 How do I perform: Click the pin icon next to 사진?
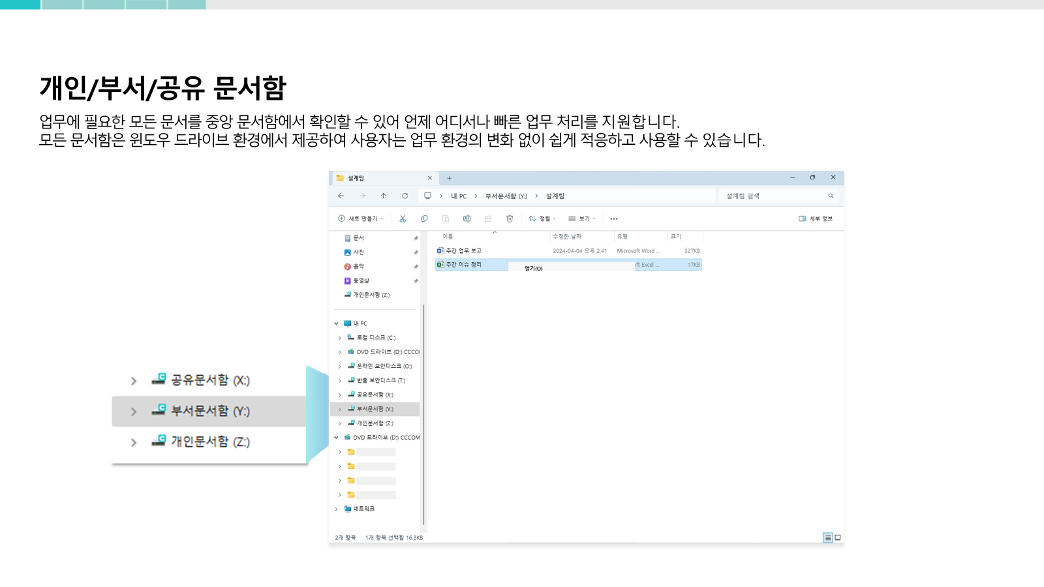pos(416,252)
